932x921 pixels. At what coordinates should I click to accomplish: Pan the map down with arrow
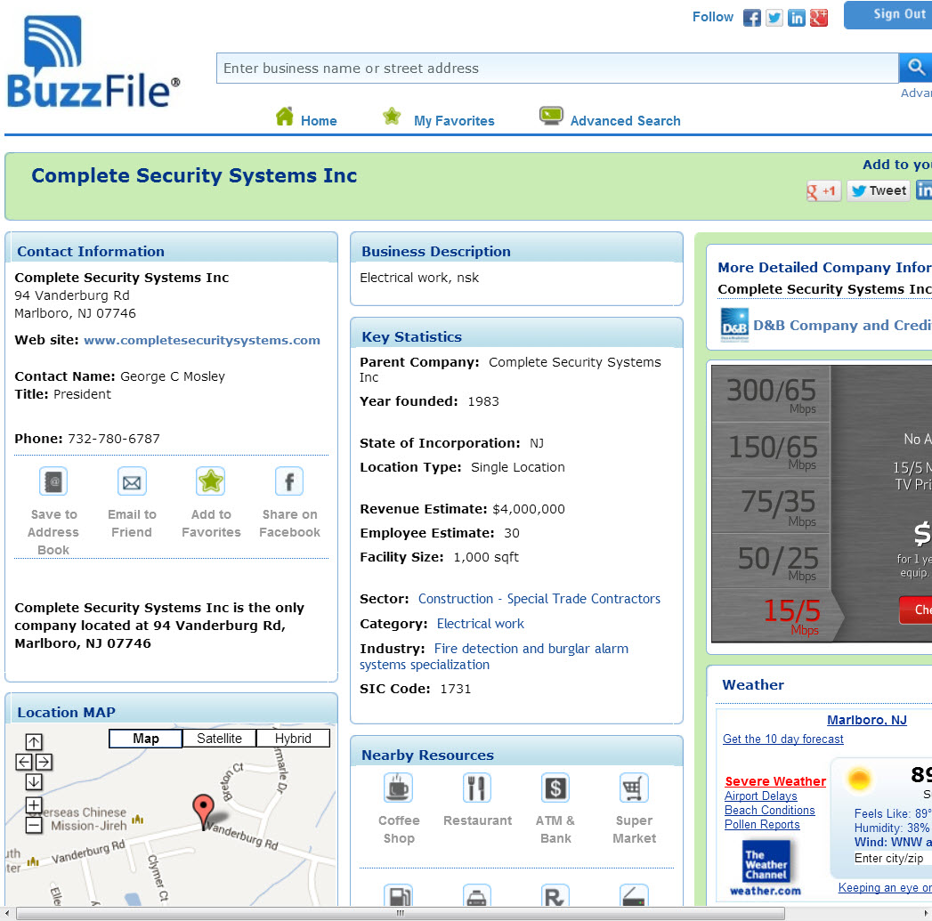[x=34, y=782]
